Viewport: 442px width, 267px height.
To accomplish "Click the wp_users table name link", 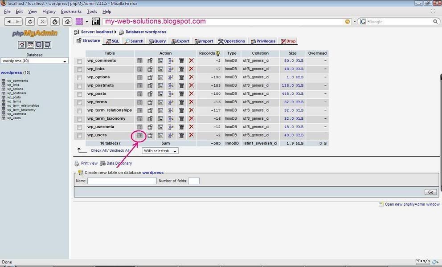I will [x=97, y=135].
